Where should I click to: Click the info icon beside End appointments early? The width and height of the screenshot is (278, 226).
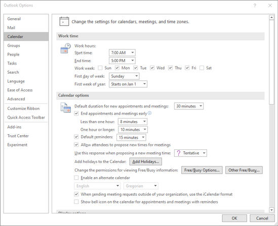pos(150,113)
